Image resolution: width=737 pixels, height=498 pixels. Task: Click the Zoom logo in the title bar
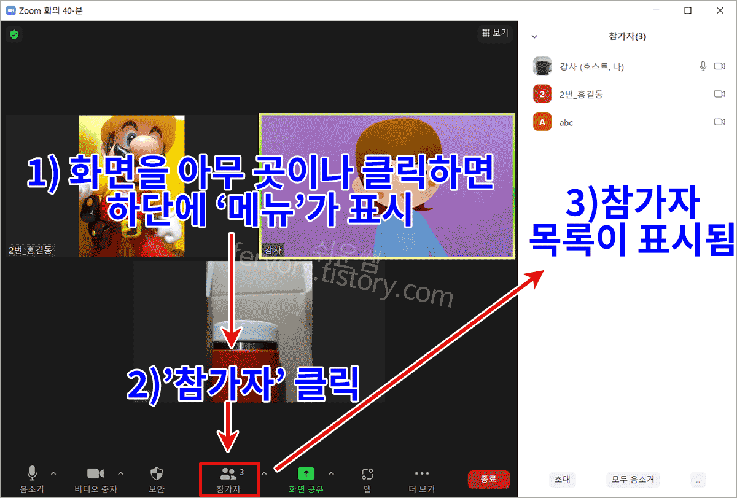[10, 10]
